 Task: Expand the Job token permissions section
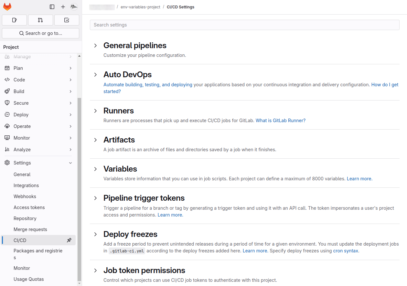pos(95,270)
